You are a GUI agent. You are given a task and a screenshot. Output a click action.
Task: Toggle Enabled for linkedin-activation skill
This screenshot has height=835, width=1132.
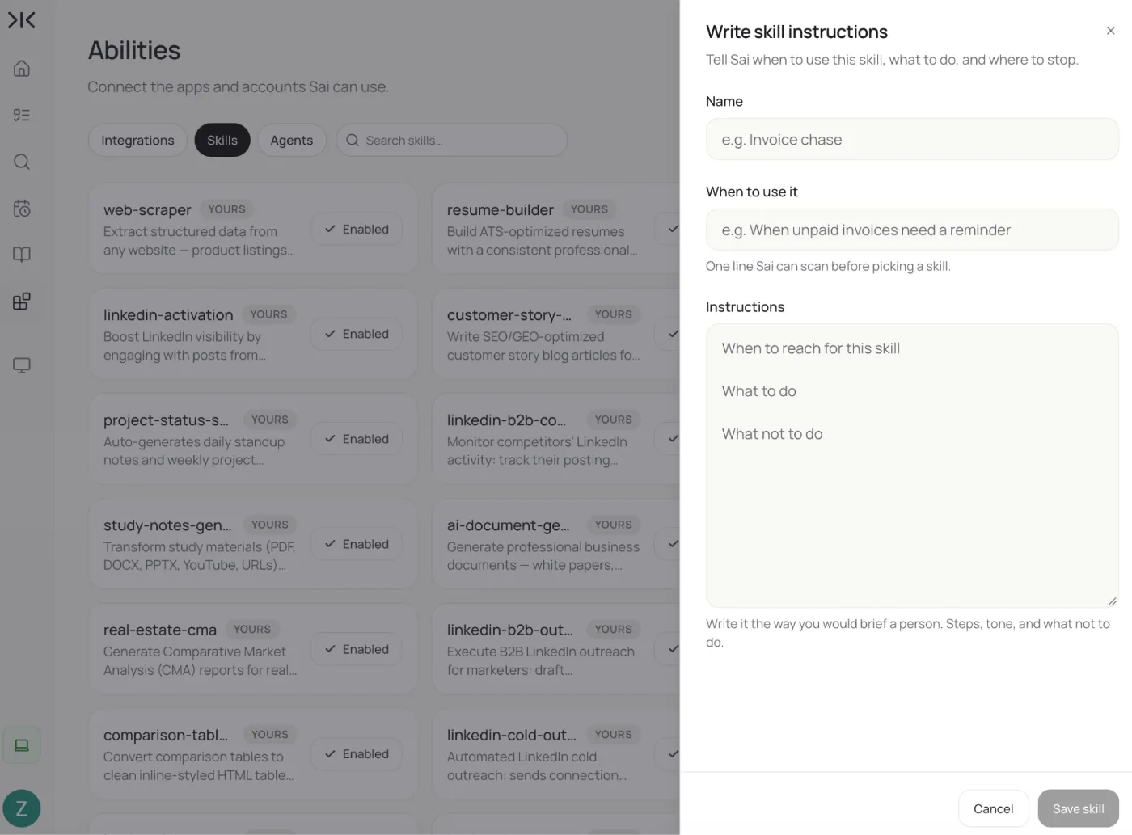357,334
